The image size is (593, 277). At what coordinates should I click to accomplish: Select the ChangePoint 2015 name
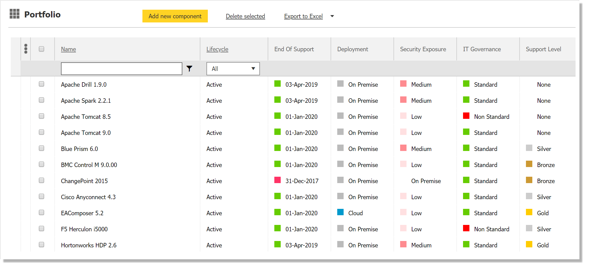(x=84, y=181)
